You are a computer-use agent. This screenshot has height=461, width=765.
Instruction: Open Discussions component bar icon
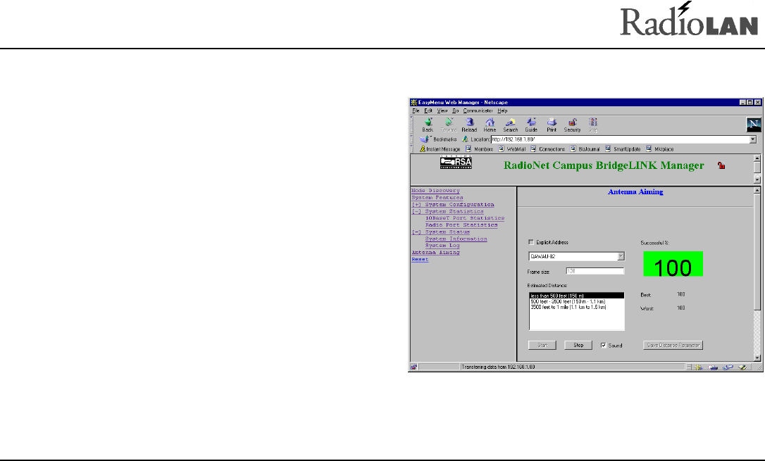pos(728,367)
